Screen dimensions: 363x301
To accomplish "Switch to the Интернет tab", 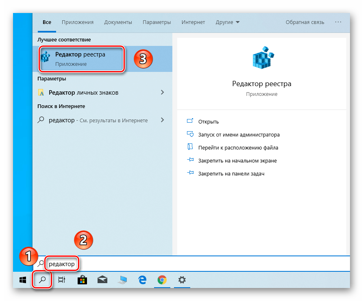I will pyautogui.click(x=193, y=22).
